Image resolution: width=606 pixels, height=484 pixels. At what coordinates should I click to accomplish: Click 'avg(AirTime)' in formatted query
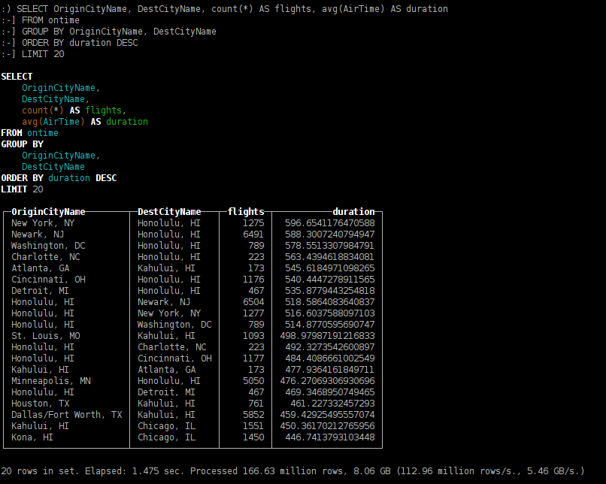click(53, 122)
